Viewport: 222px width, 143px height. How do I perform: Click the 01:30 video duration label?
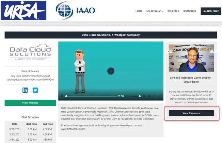pos(121,96)
